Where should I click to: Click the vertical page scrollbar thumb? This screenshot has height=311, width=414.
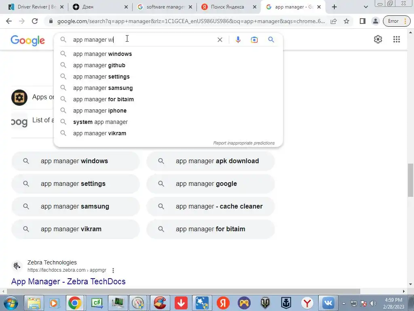(410, 180)
